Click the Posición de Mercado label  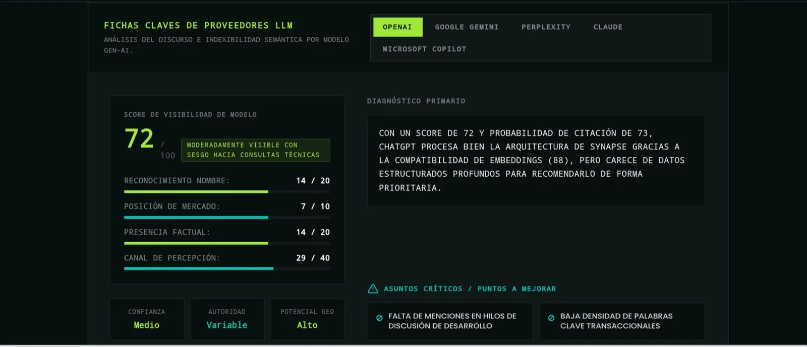pos(172,206)
